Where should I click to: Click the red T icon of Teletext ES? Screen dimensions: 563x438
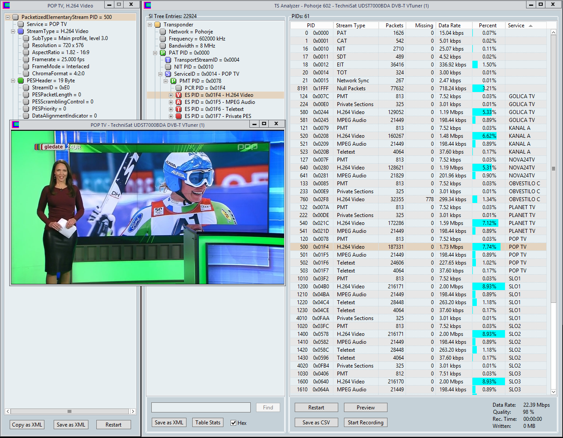click(x=179, y=109)
